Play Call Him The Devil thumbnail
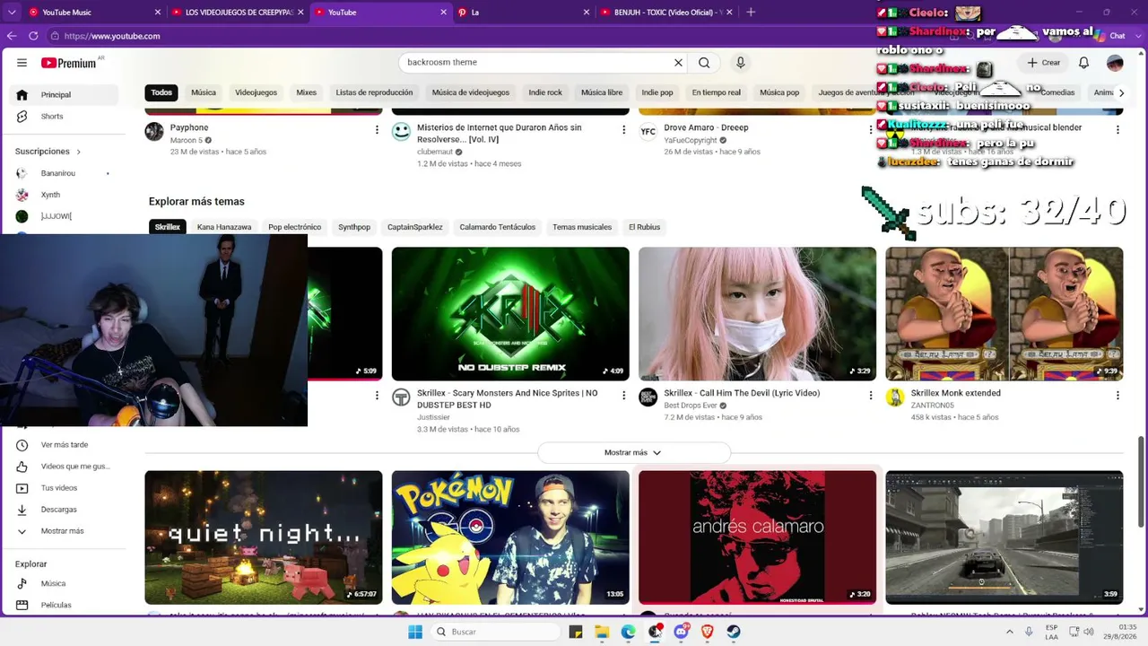 coord(757,314)
